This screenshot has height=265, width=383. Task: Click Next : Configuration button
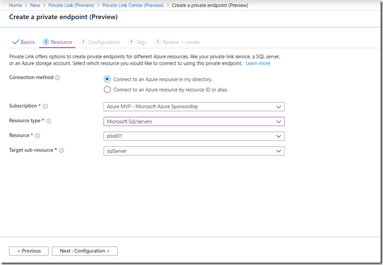point(84,251)
